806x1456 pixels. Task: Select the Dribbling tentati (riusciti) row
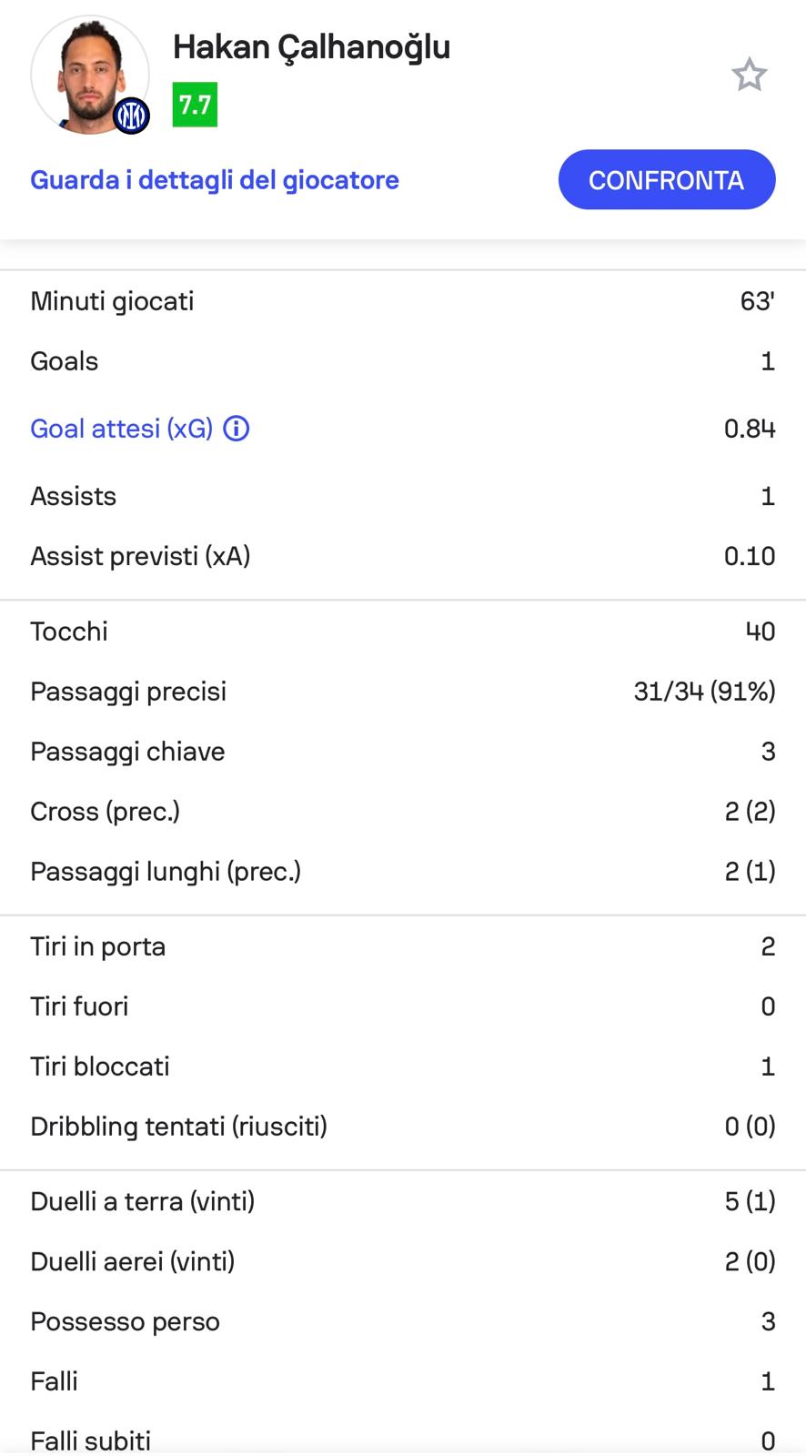403,1127
